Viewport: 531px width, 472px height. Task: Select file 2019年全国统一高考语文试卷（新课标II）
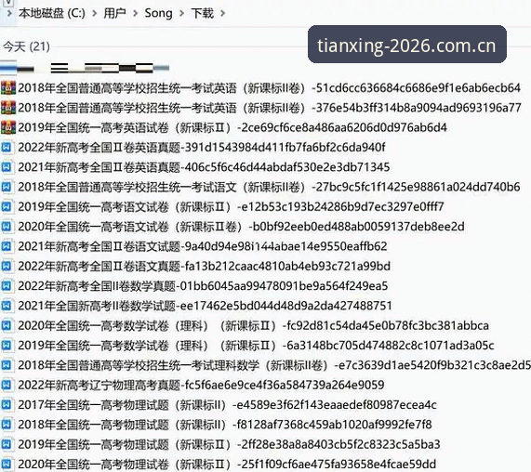click(231, 207)
